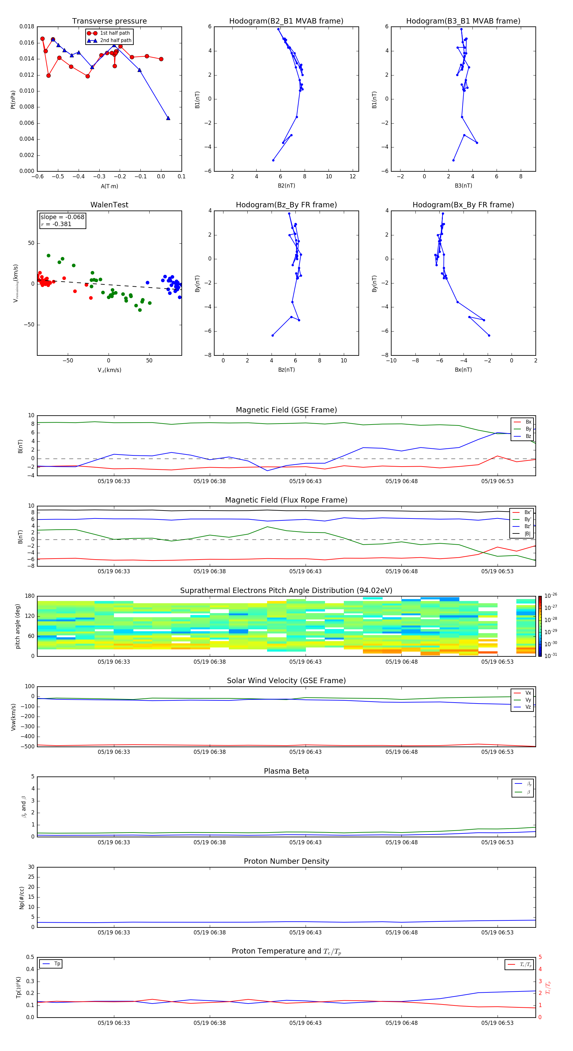Click the |B| legend entry in Flux Rope panel
This screenshot has width=573, height=1051.
tap(522, 534)
